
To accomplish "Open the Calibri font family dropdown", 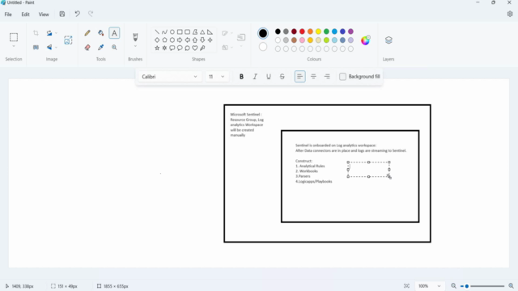I will pyautogui.click(x=170, y=77).
